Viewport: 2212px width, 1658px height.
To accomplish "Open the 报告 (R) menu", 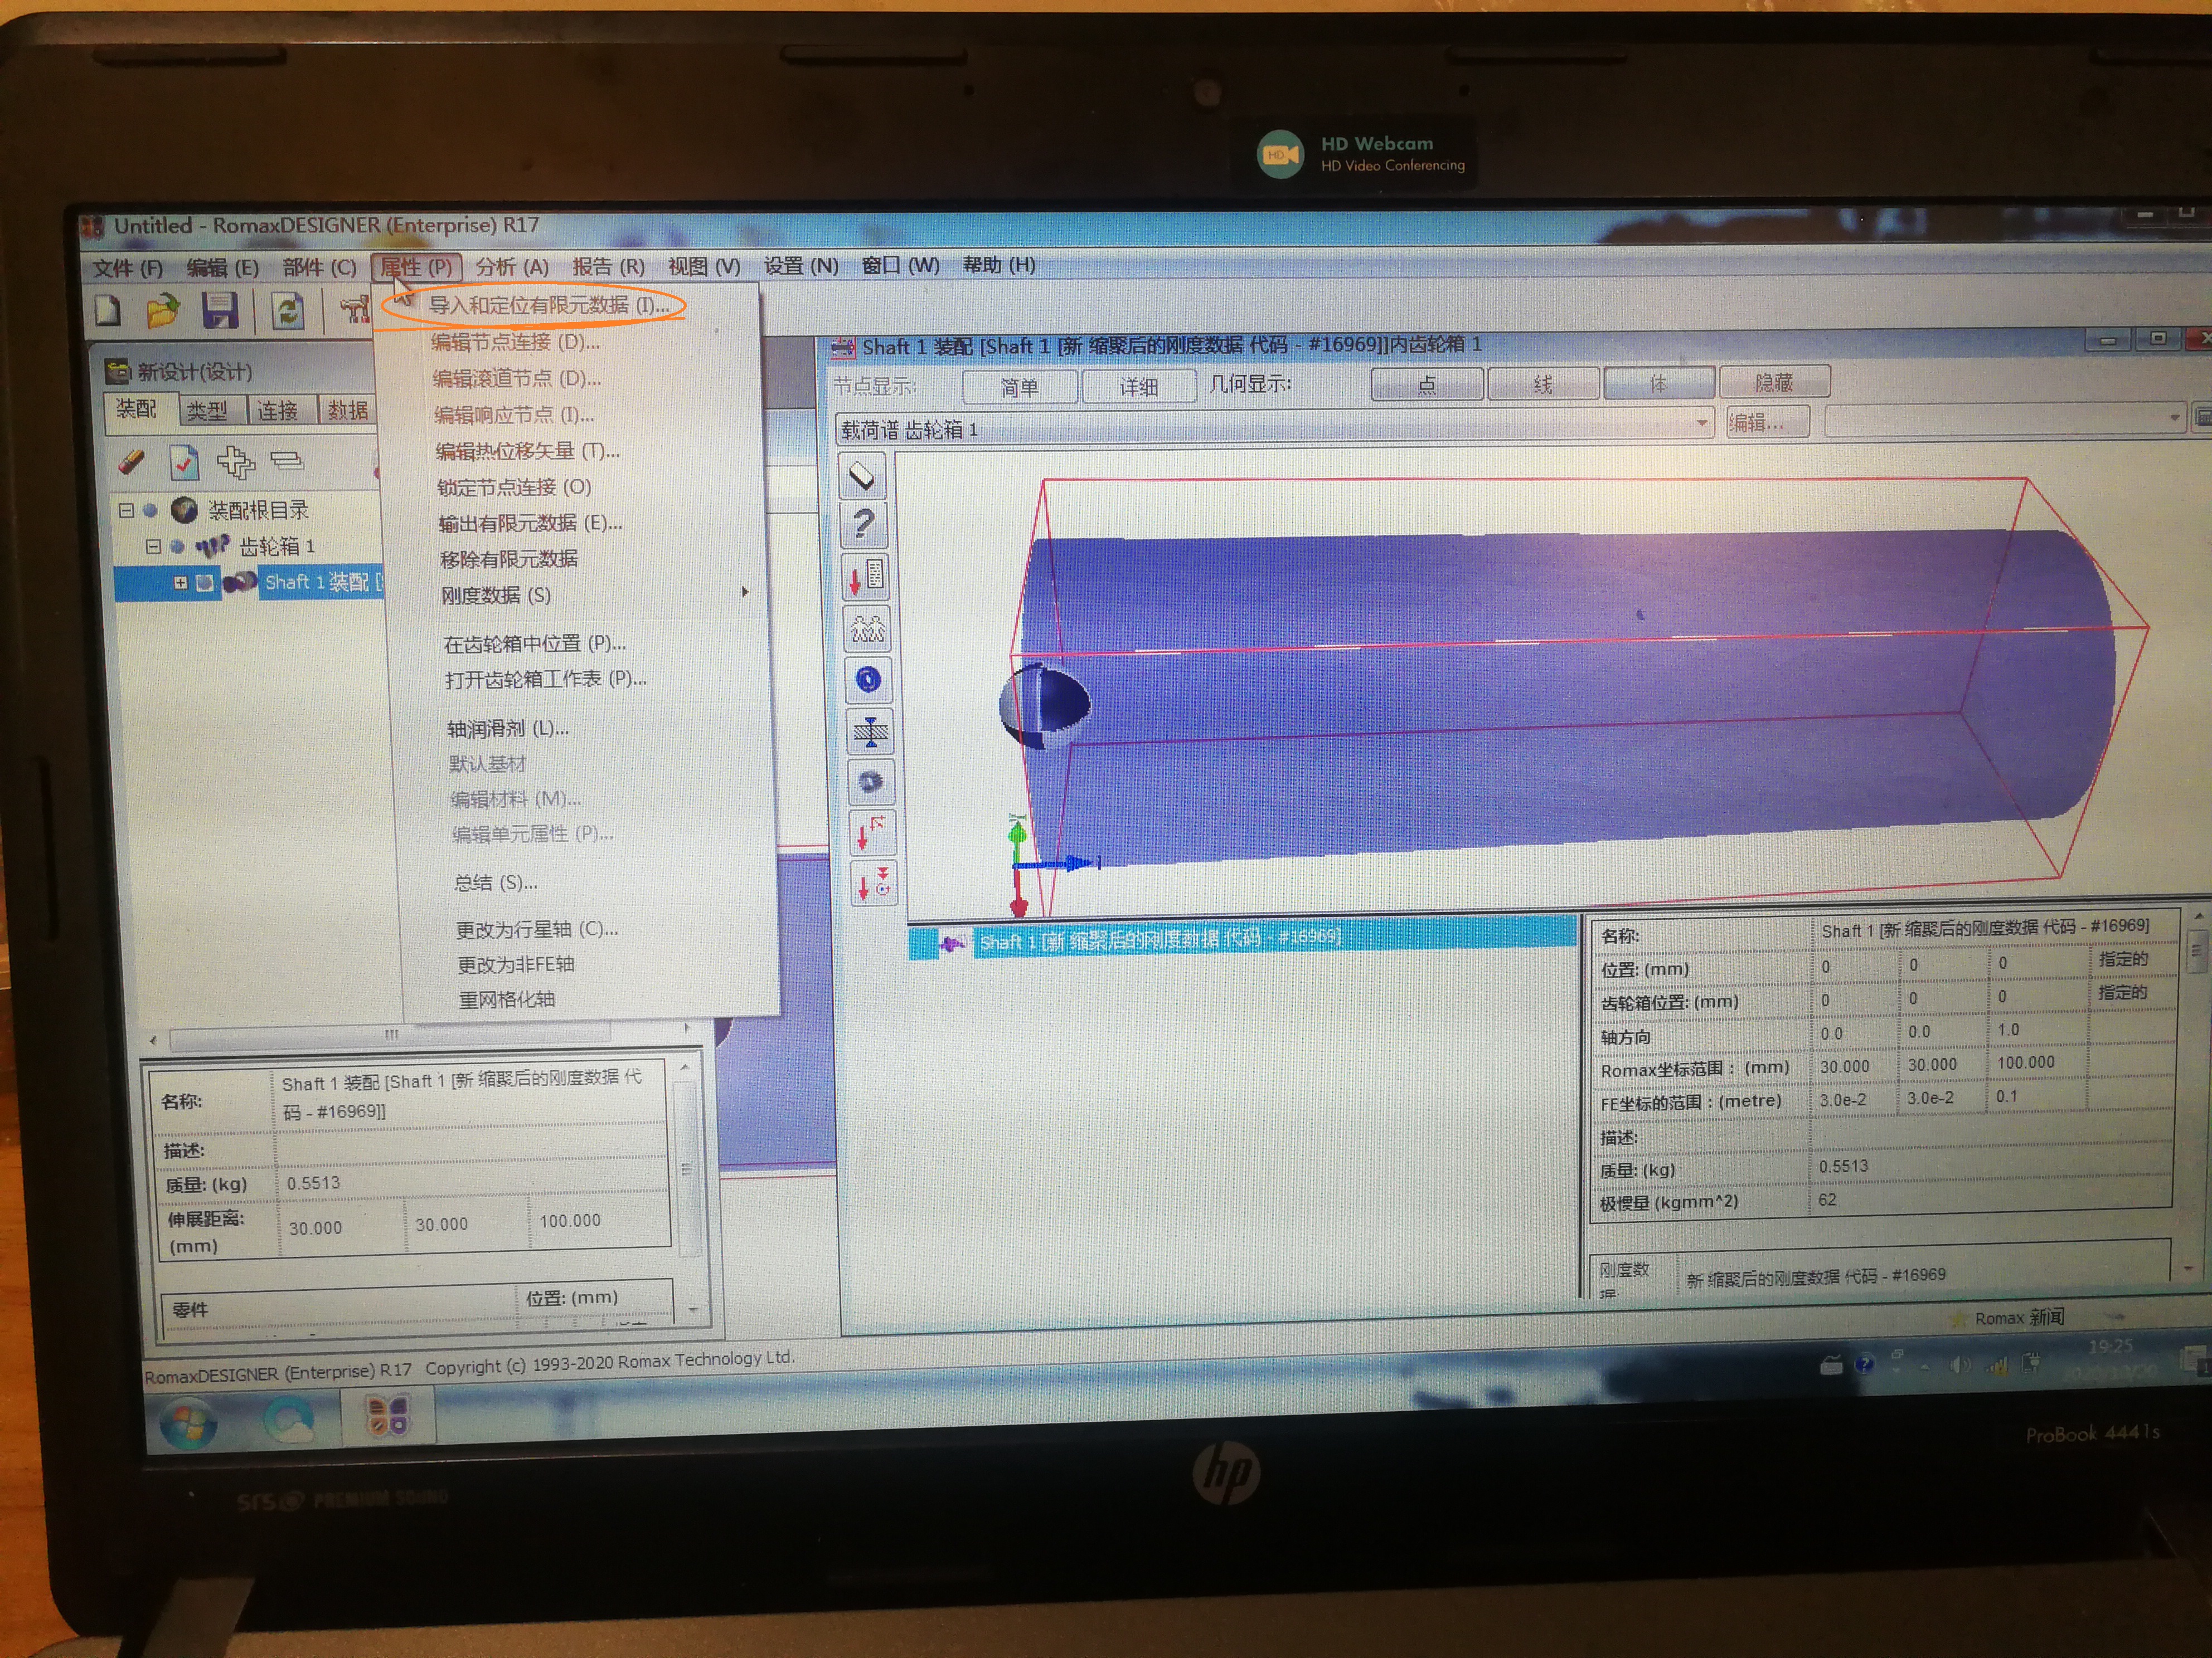I will tap(608, 267).
